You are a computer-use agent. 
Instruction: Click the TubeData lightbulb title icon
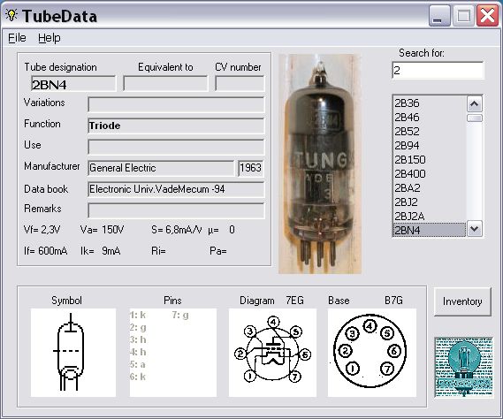point(11,15)
